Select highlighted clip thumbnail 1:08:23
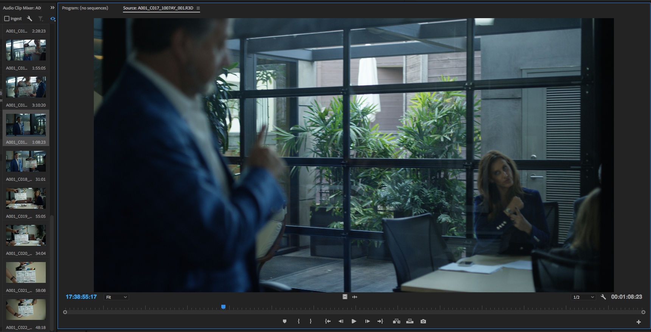The height and width of the screenshot is (332, 651). (x=26, y=124)
